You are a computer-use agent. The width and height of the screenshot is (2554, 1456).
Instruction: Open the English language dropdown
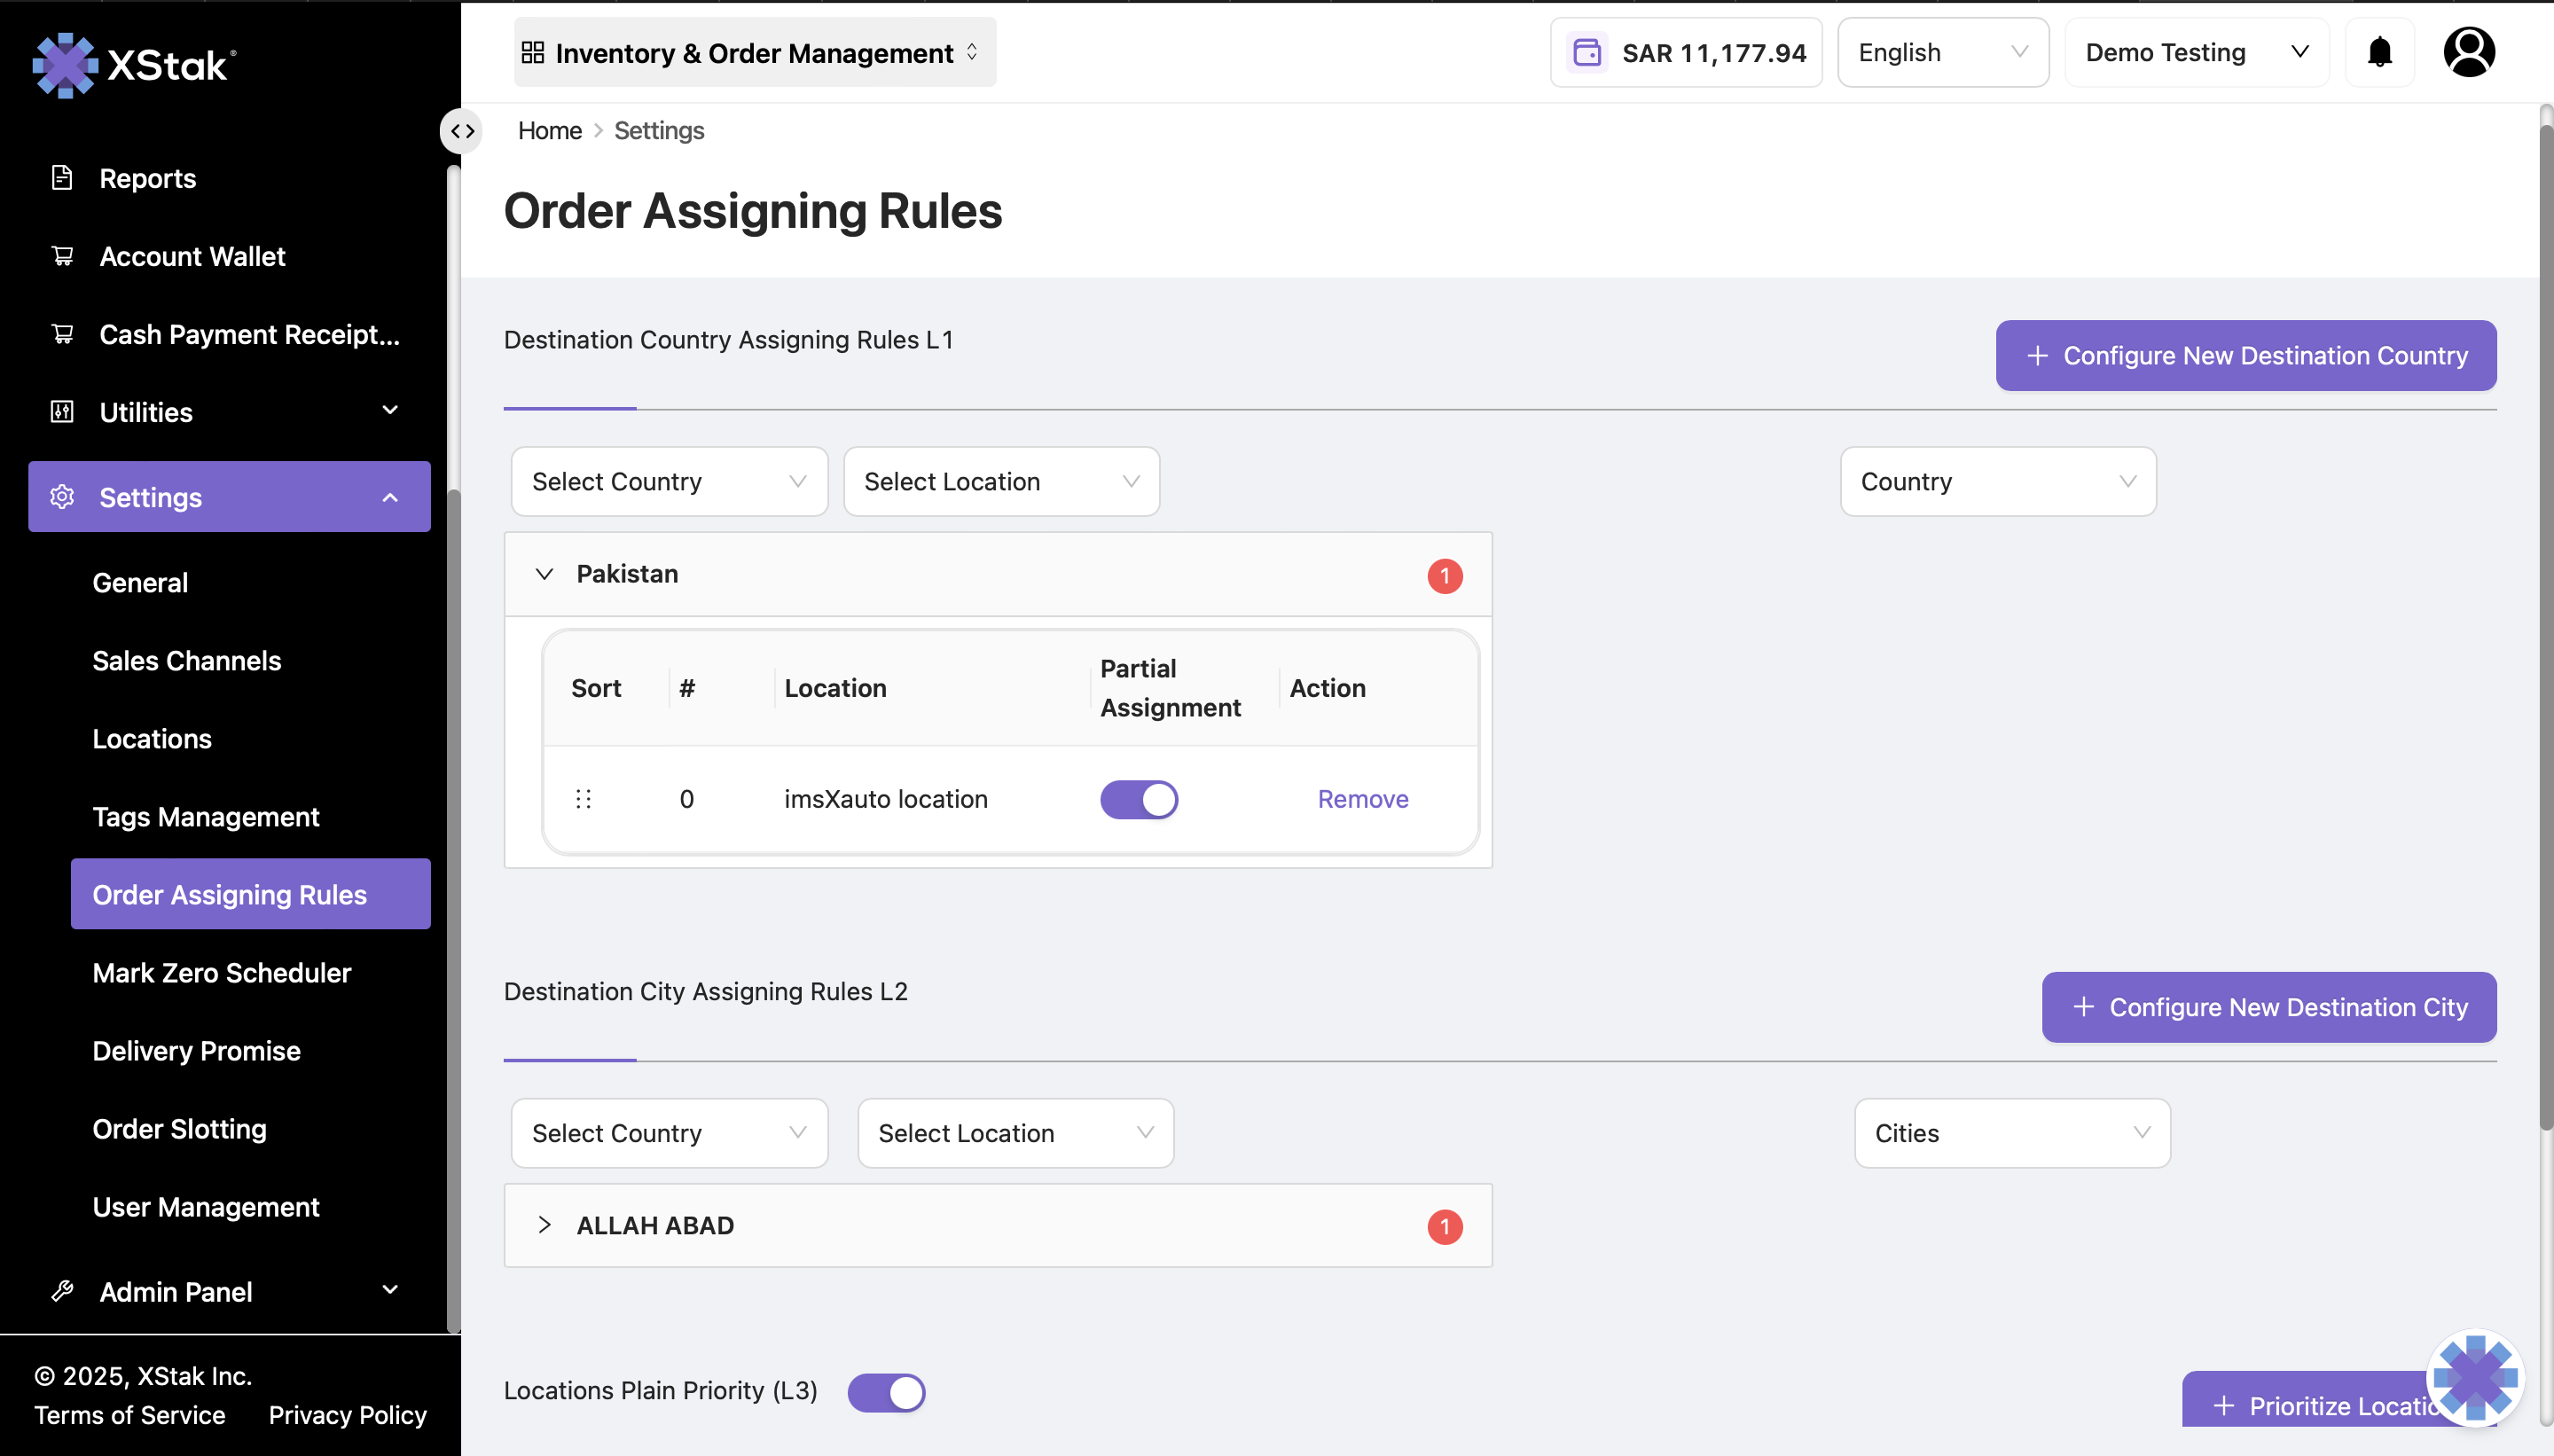coord(1942,52)
